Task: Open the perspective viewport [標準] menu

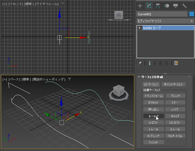Action: tap(26, 79)
